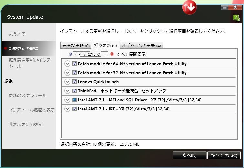Screen dimensions: 244x168
Task: Click the Intel AMT 7.1 - MEI and SOL Driver title
Action: tap(140, 100)
